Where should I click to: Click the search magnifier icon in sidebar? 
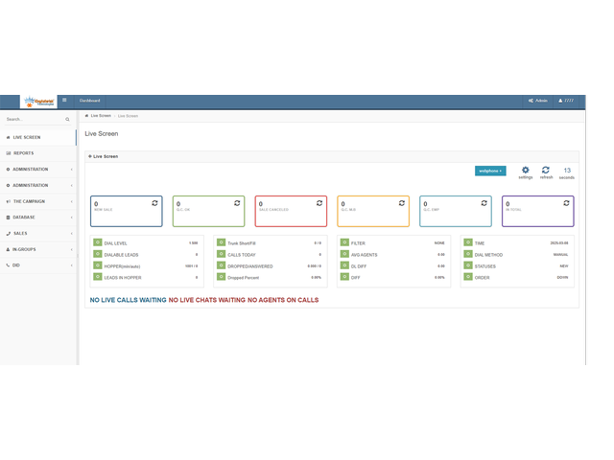pyautogui.click(x=67, y=120)
